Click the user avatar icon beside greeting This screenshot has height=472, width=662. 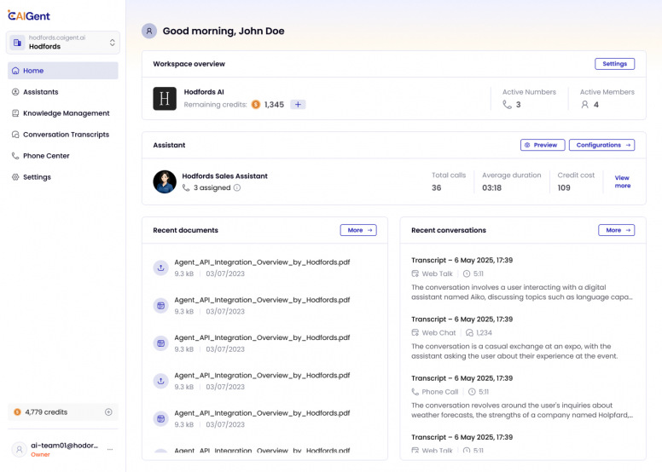pos(149,31)
